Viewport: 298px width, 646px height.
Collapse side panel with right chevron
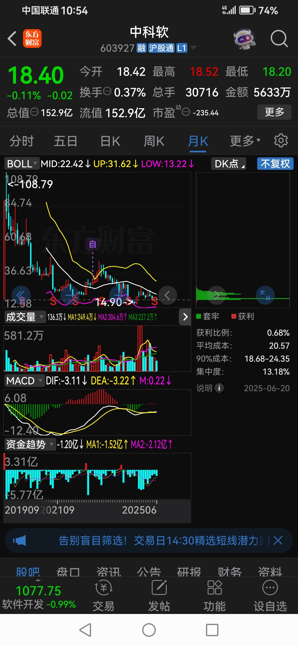(185, 317)
